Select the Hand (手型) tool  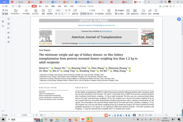pos(5,10)
